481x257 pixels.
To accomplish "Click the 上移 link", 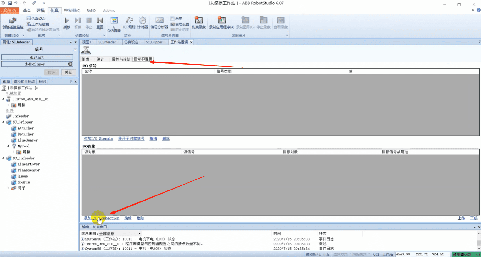I will click(461, 218).
